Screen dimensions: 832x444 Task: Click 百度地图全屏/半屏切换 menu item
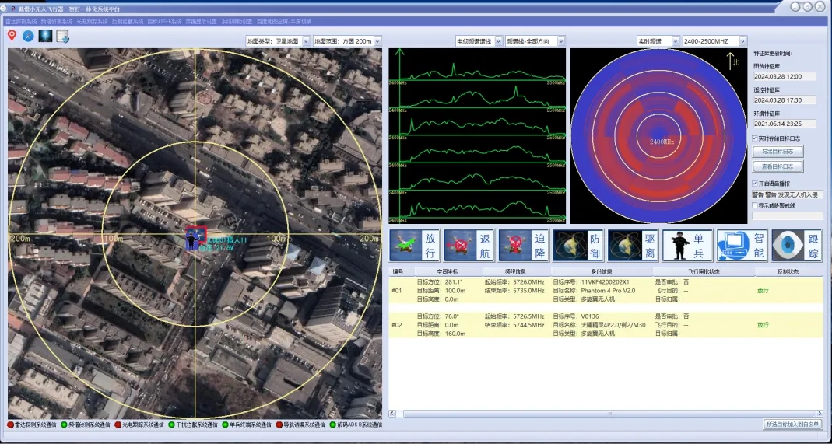pos(284,22)
